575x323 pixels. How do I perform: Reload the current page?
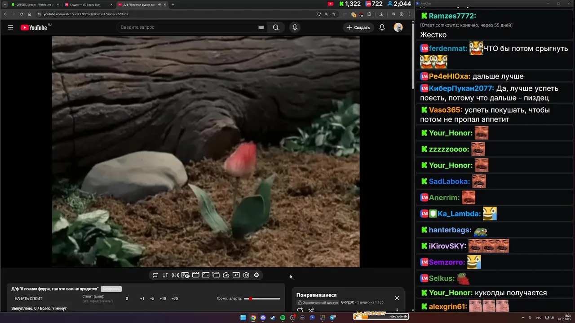[x=22, y=14]
